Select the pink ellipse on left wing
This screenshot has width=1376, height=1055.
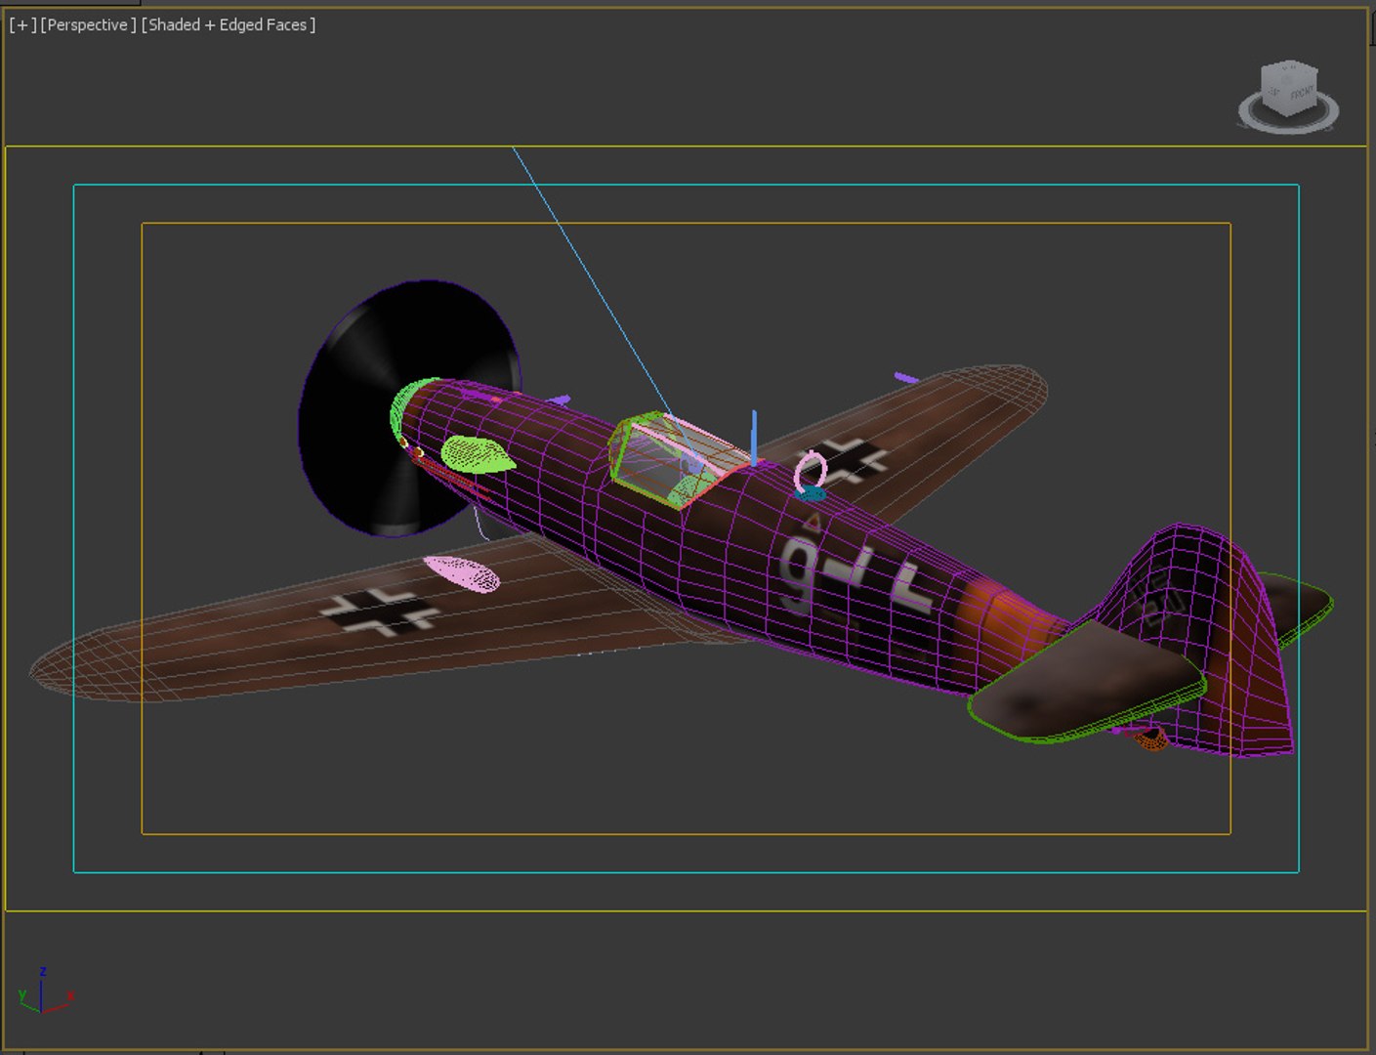[462, 574]
